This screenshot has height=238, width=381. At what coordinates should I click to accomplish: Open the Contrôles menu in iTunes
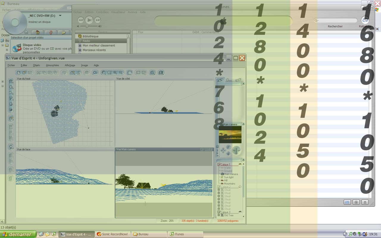[102, 12]
